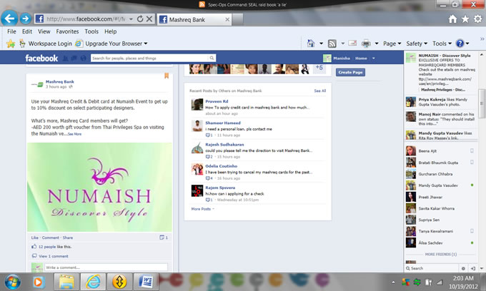Click the Create Page button
This screenshot has width=486, height=291.
pyautogui.click(x=350, y=72)
